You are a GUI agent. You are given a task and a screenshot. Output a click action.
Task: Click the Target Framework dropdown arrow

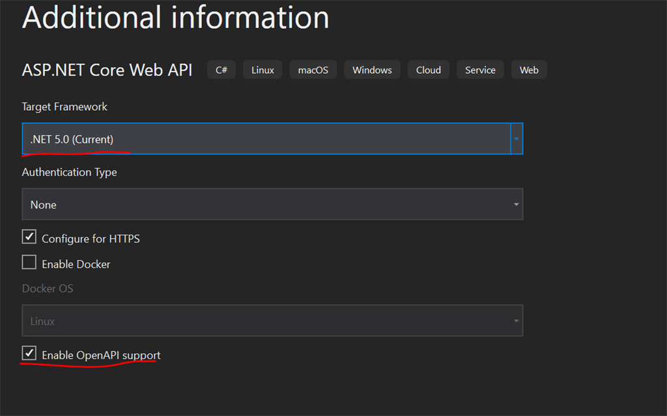pos(517,138)
